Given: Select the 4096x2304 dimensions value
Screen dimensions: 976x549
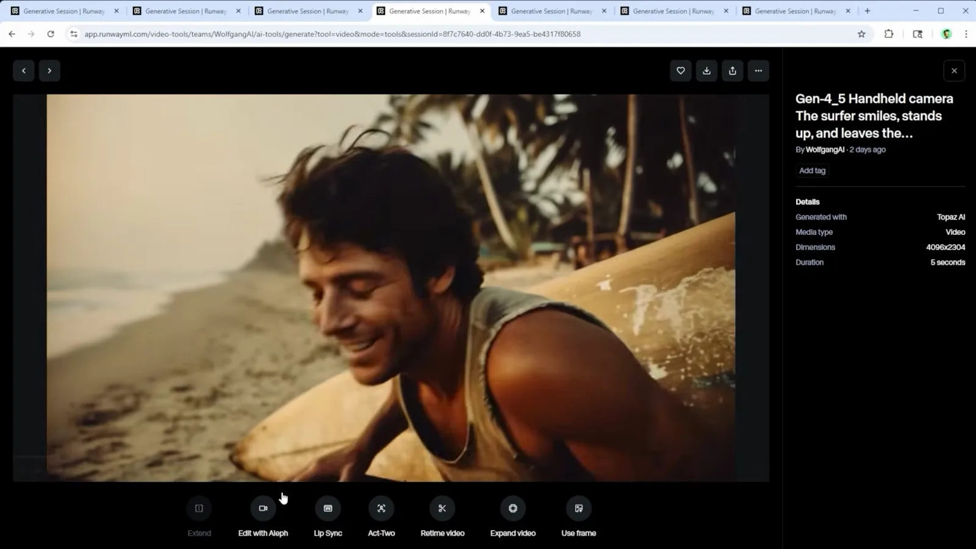Looking at the screenshot, I should 945,247.
